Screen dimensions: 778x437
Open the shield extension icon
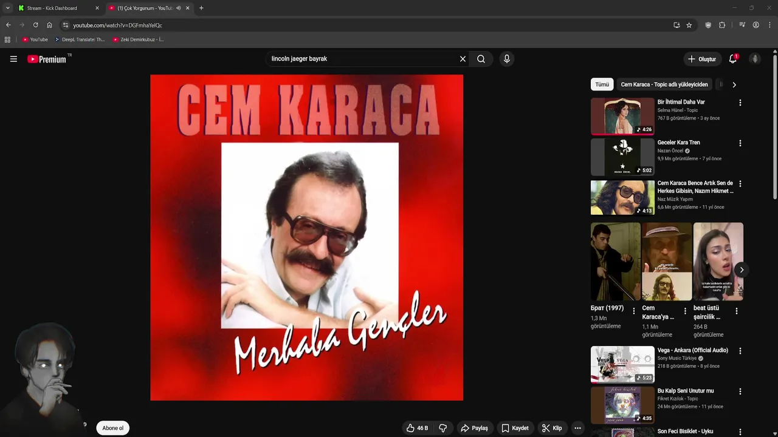point(708,25)
